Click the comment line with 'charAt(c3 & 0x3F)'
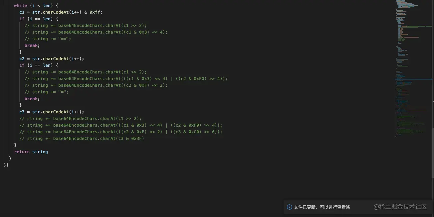 click(x=82, y=139)
